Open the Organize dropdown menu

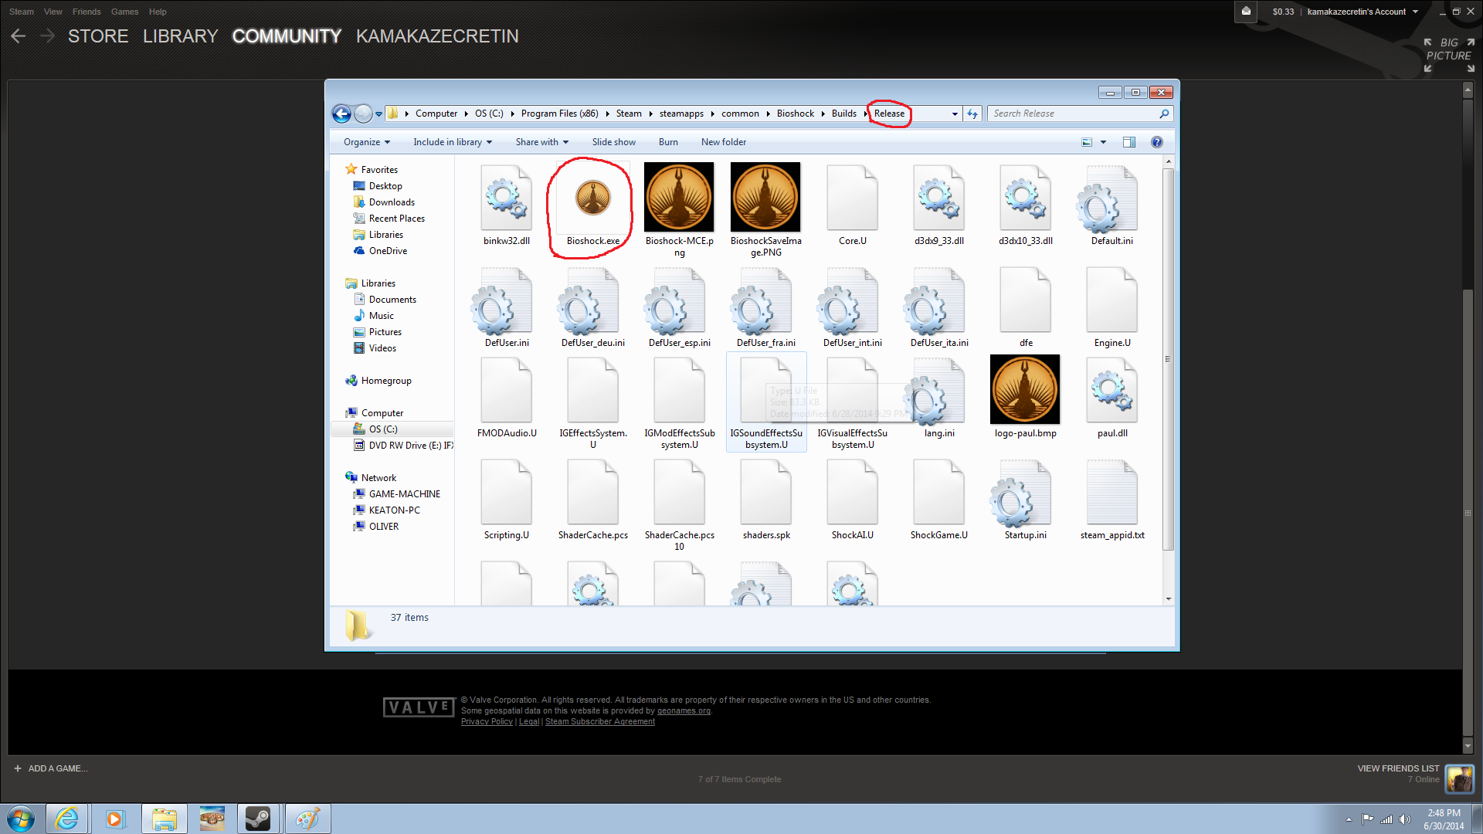(x=366, y=142)
